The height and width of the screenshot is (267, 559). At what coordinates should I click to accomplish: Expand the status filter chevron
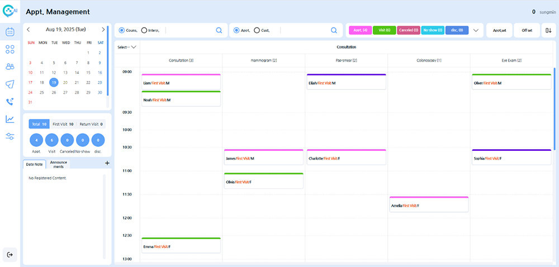pyautogui.click(x=476, y=31)
